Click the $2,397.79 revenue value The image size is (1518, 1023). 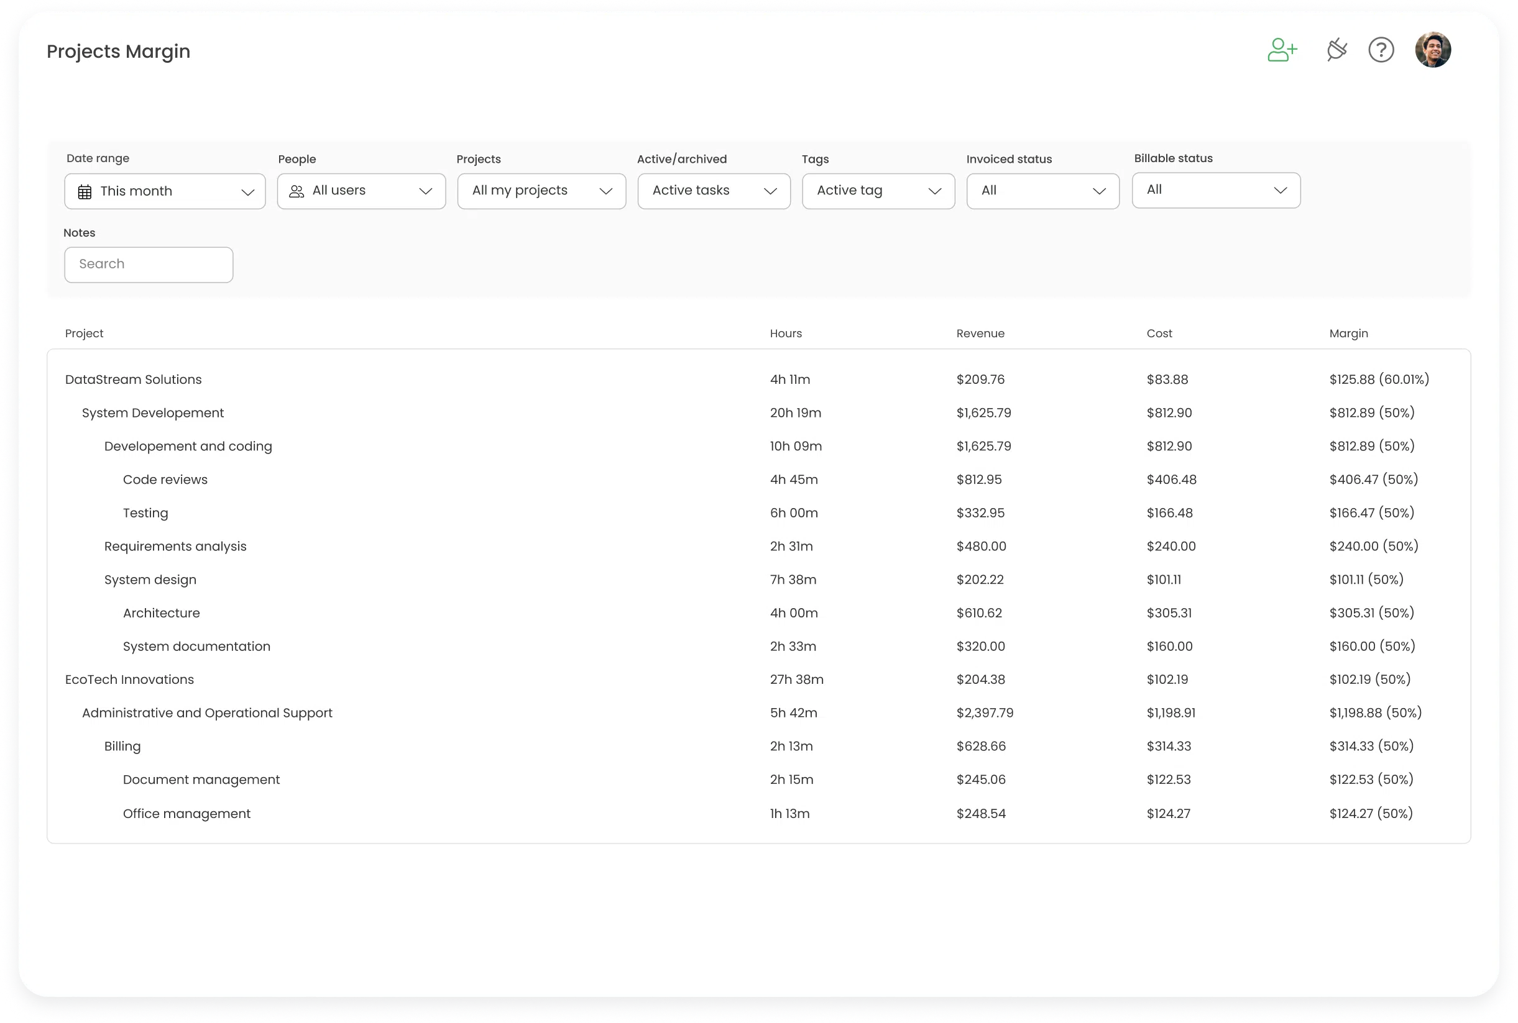[985, 712]
